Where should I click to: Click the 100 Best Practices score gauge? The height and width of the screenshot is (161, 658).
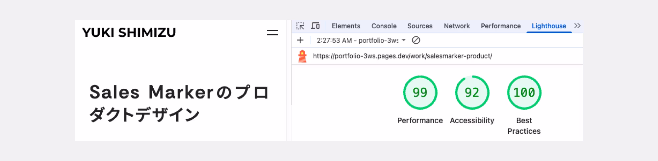[524, 93]
